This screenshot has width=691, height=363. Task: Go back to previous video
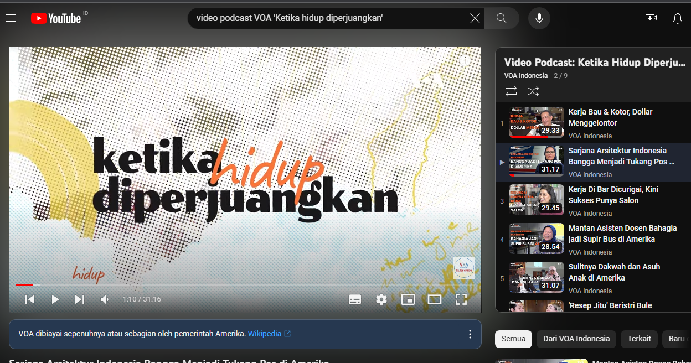tap(30, 299)
